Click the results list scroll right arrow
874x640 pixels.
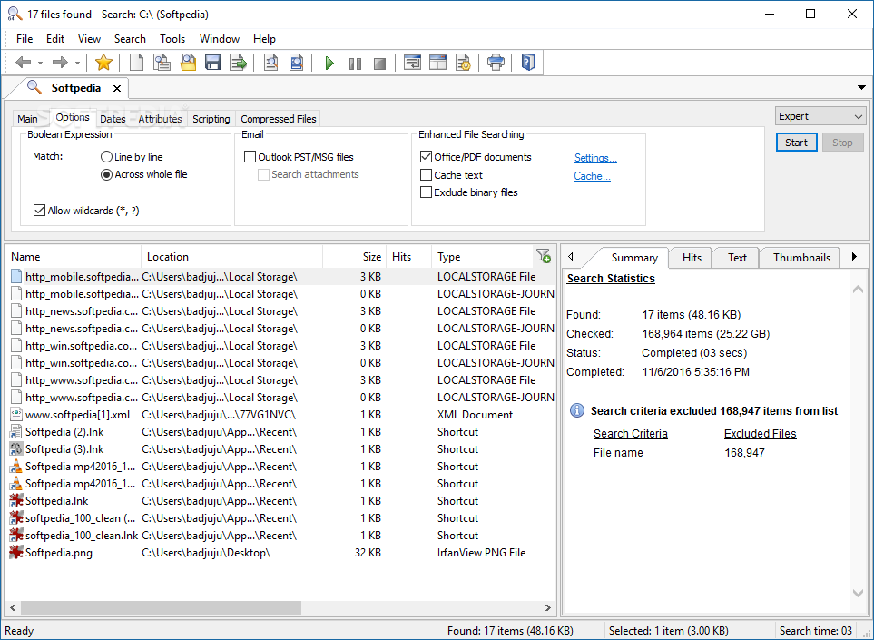click(548, 607)
